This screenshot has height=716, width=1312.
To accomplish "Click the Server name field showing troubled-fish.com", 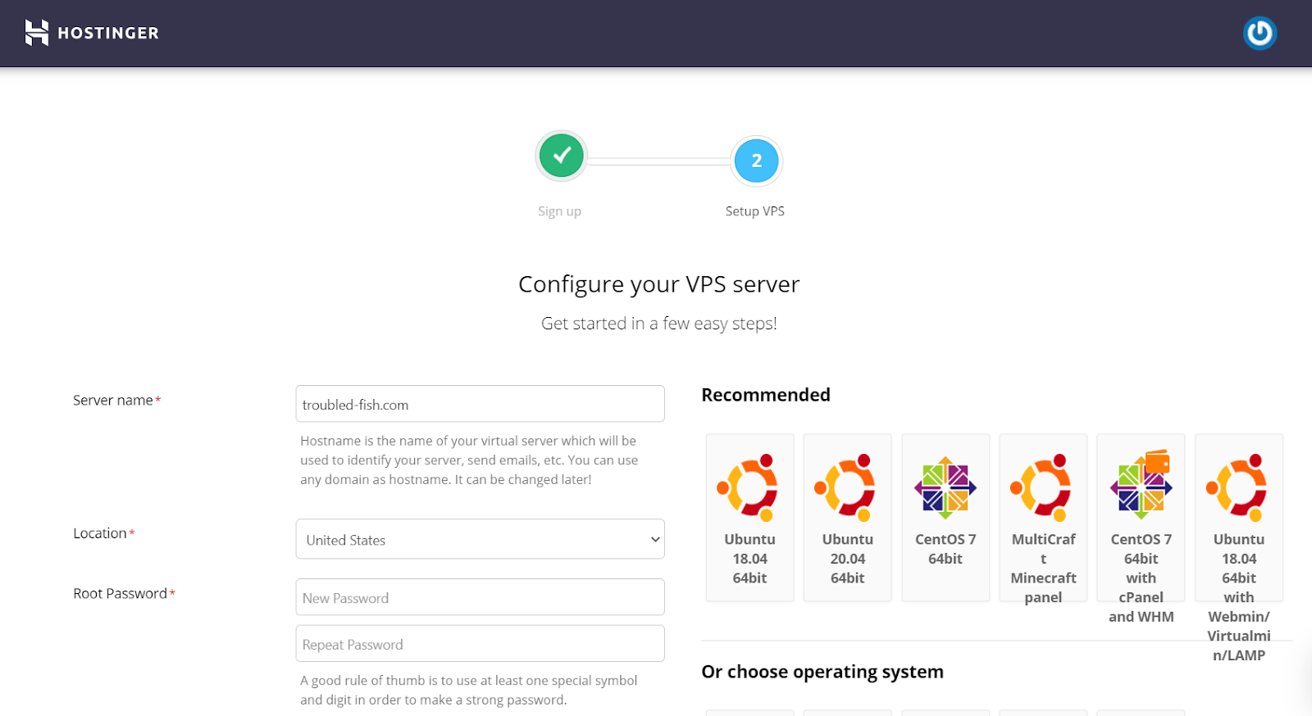I will click(480, 403).
